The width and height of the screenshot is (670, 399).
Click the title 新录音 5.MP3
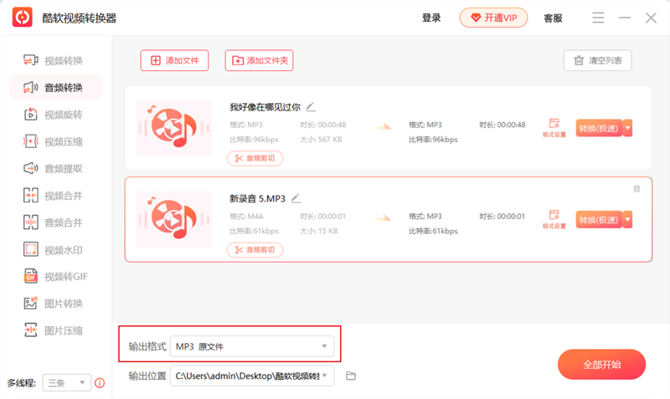tap(257, 198)
